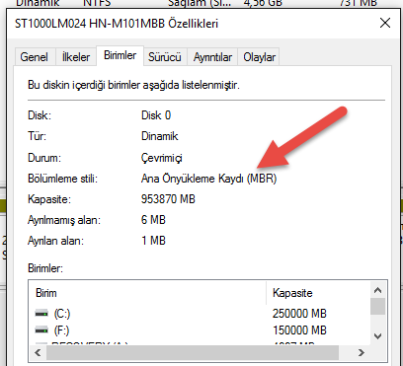The image size is (403, 366).
Task: Click the 'Bölümleme stili:' label
Action: (62, 179)
